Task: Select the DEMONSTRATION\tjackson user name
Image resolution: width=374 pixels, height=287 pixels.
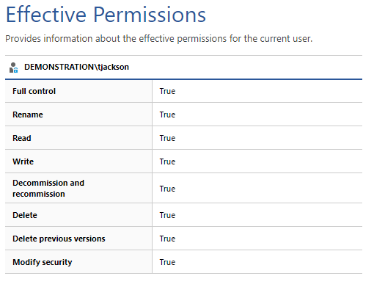Action: (x=76, y=67)
